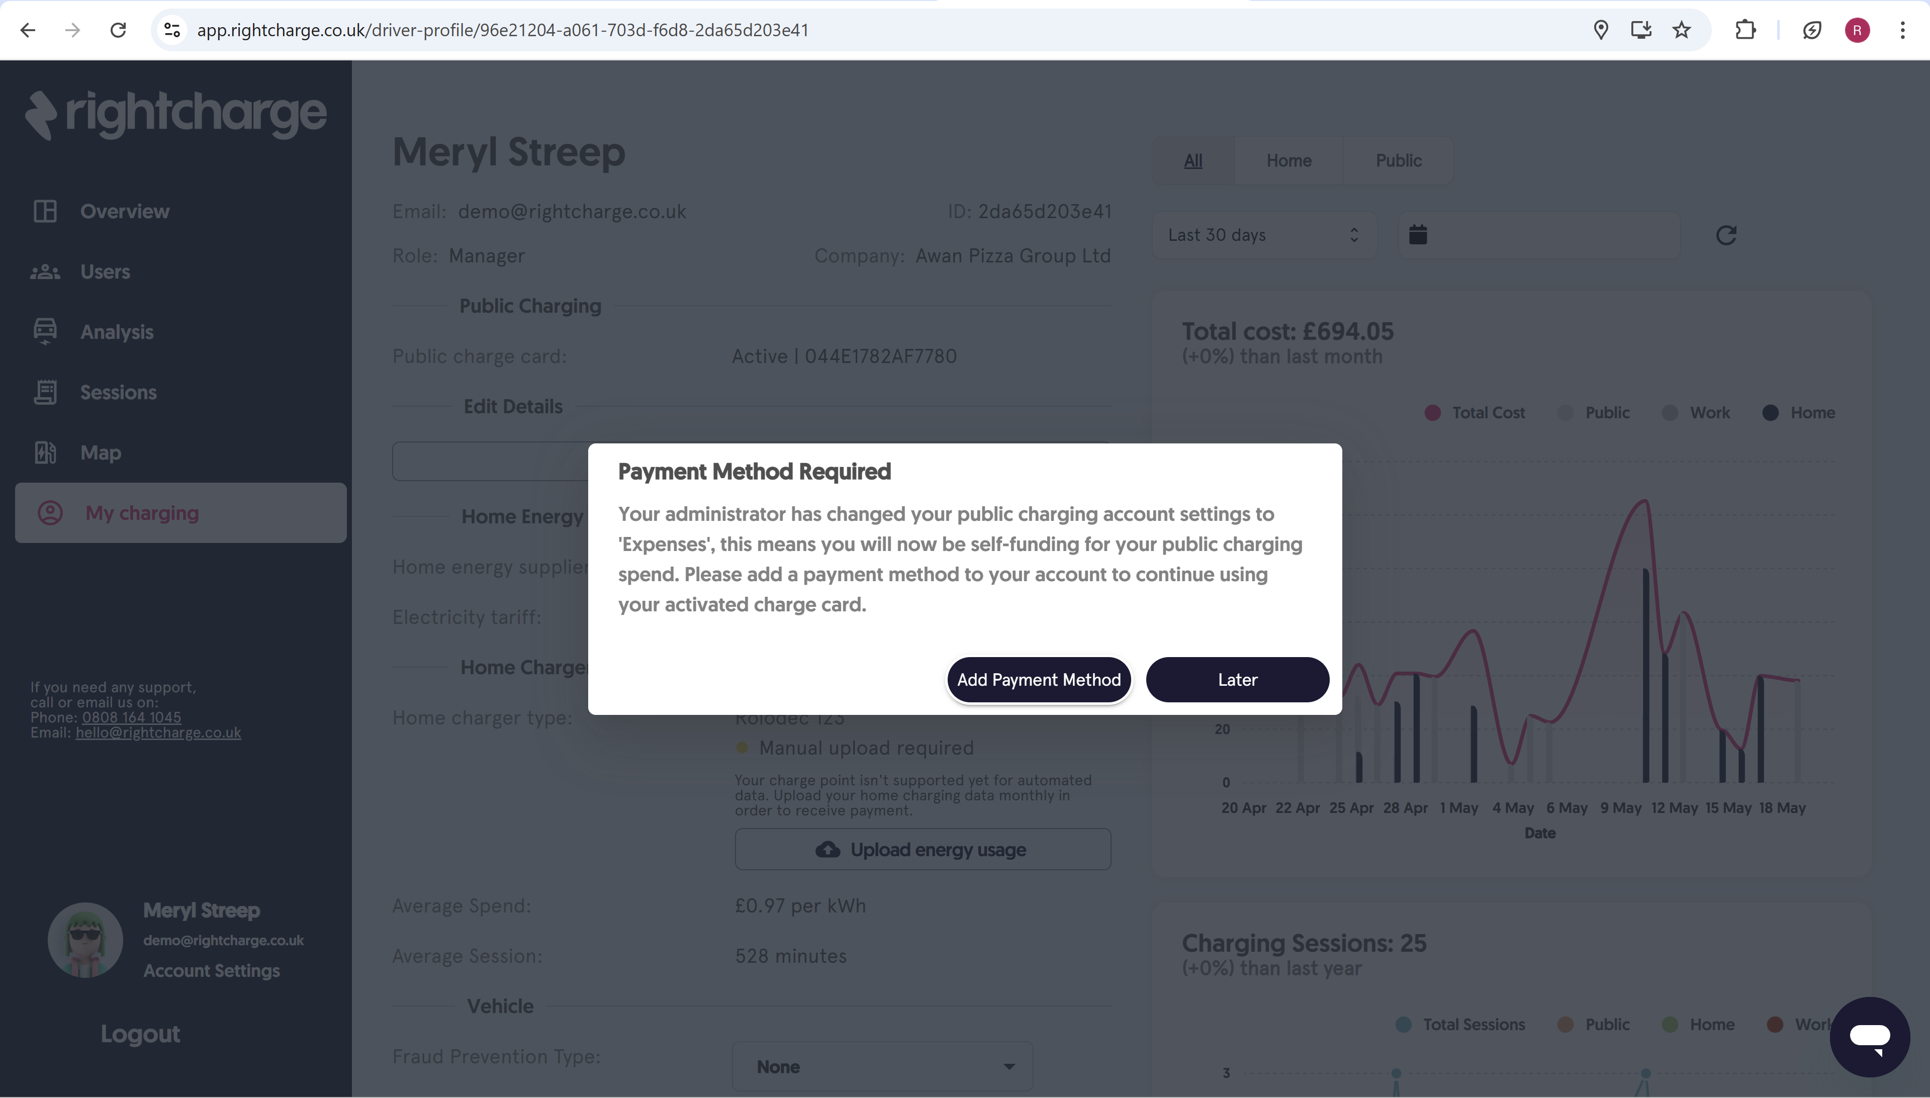Click the browser address bar URL
1930x1098 pixels.
click(x=503, y=30)
